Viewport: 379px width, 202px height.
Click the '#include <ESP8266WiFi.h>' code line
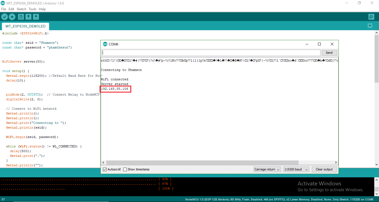pyautogui.click(x=26, y=33)
